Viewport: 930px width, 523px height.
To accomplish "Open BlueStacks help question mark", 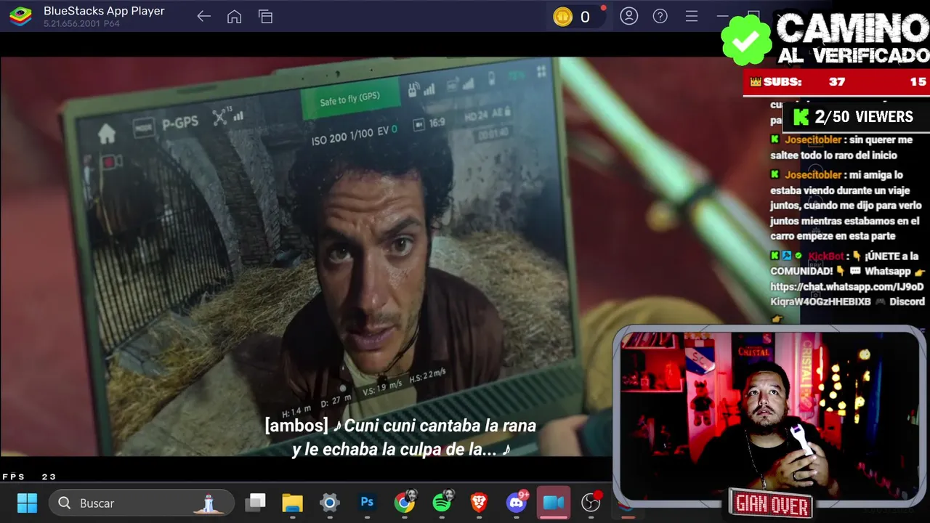I will pyautogui.click(x=660, y=16).
